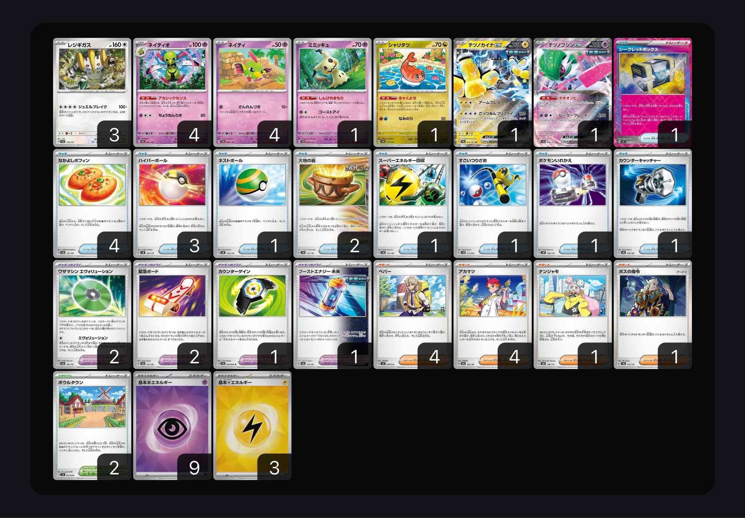Click the スーパーエネルギー回収 card
745x518 pixels.
click(x=412, y=204)
